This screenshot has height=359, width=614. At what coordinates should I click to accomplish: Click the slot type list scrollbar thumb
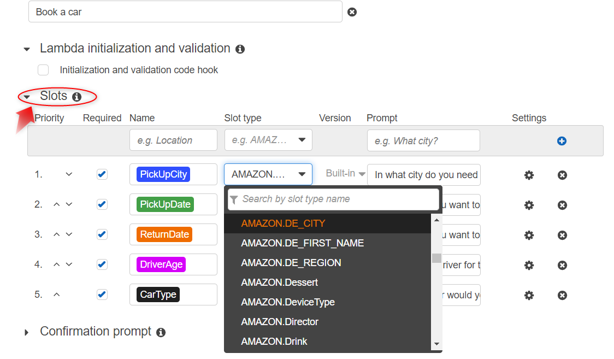point(436,258)
